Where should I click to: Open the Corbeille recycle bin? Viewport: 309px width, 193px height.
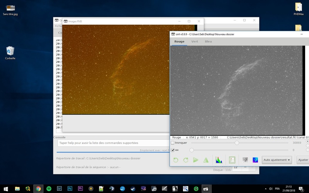coord(10,53)
